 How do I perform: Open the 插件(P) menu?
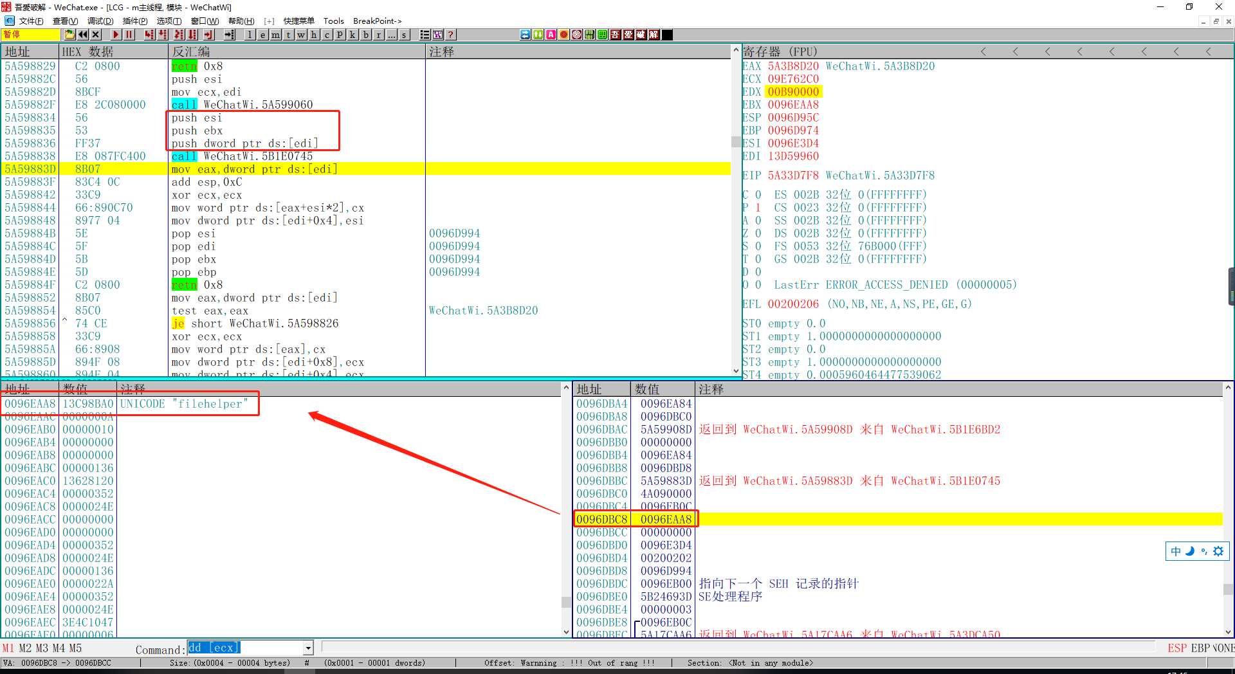(135, 21)
